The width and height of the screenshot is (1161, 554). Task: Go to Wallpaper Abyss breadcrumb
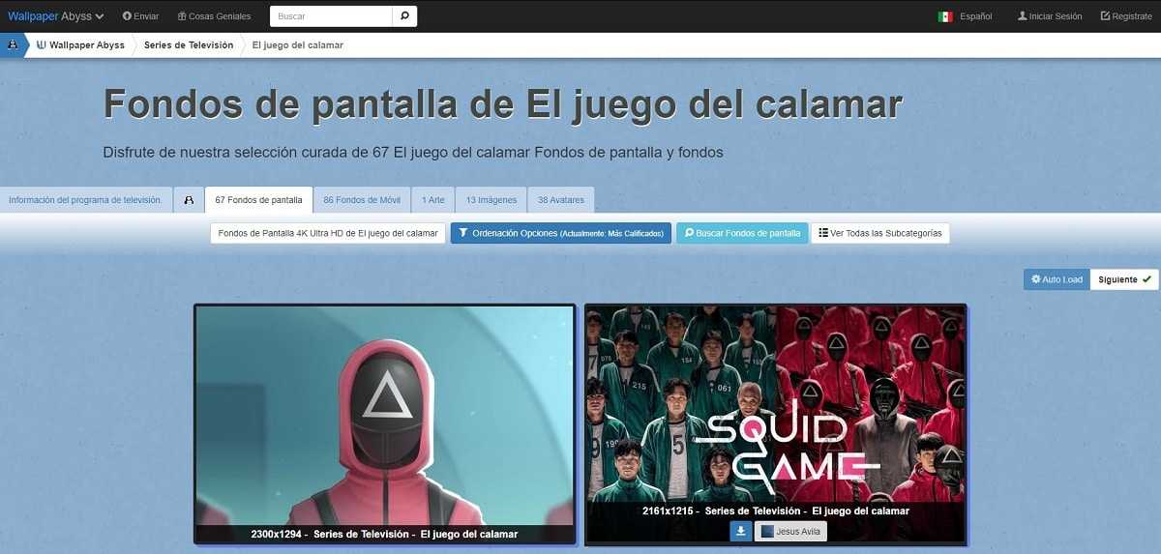(81, 44)
